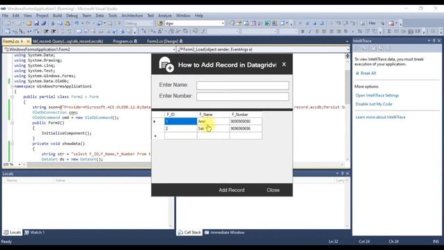Viewport: 444px width, 250px height.
Task: Click the Call Stack tab icon
Action: point(180,233)
